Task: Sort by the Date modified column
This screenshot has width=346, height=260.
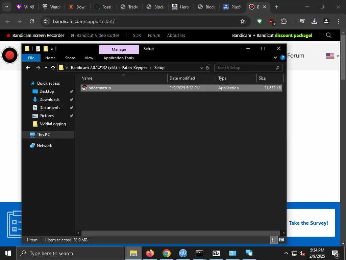Action: click(182, 78)
